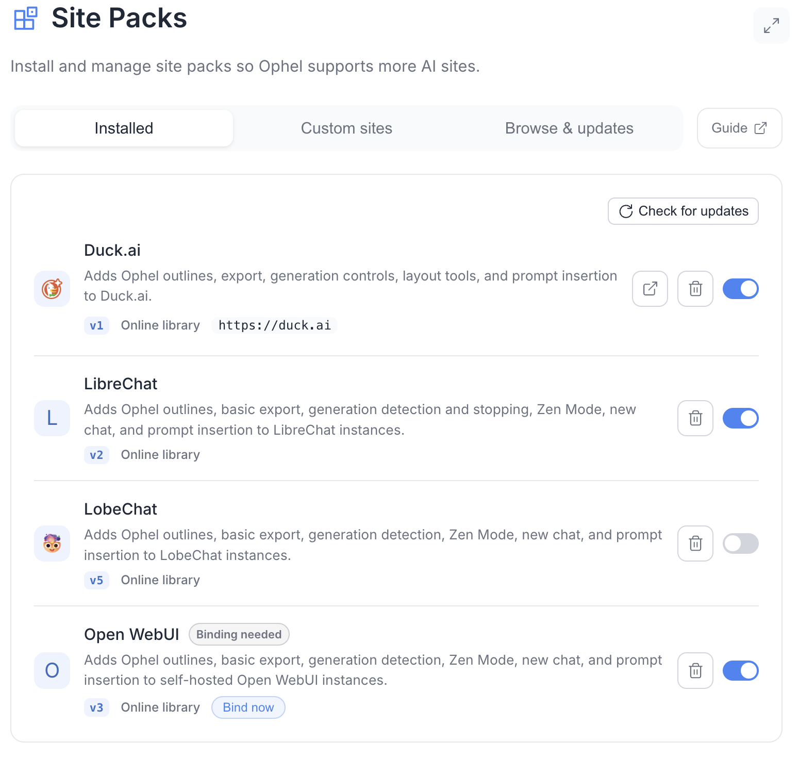Click the v2 version badge
This screenshot has height=758, width=798.
pos(96,455)
